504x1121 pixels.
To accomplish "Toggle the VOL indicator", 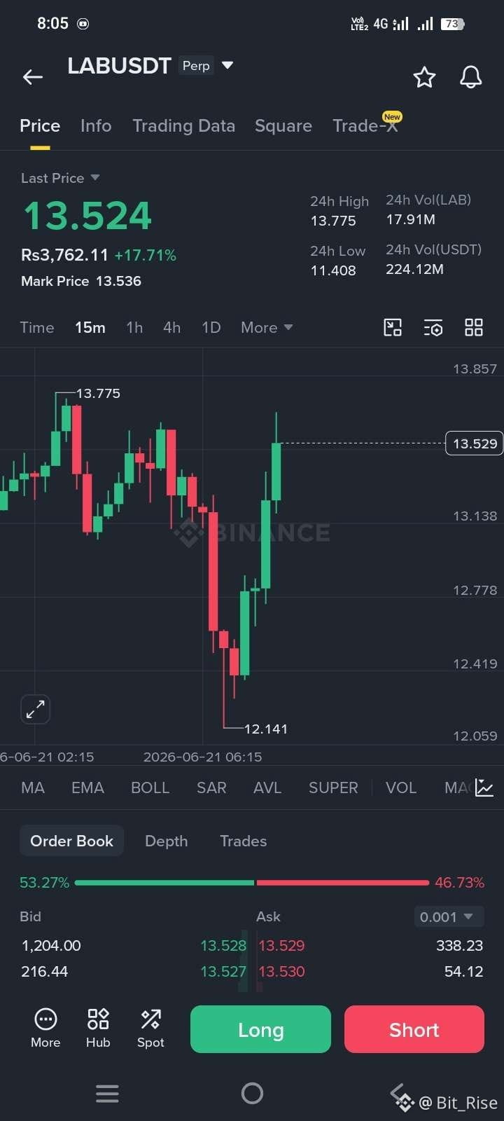I will (x=401, y=788).
